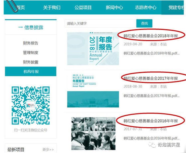Viewport: 186px width, 153px height.
Task: Click the 扫一扫关注微信公众号 caption
Action: click(x=31, y=130)
